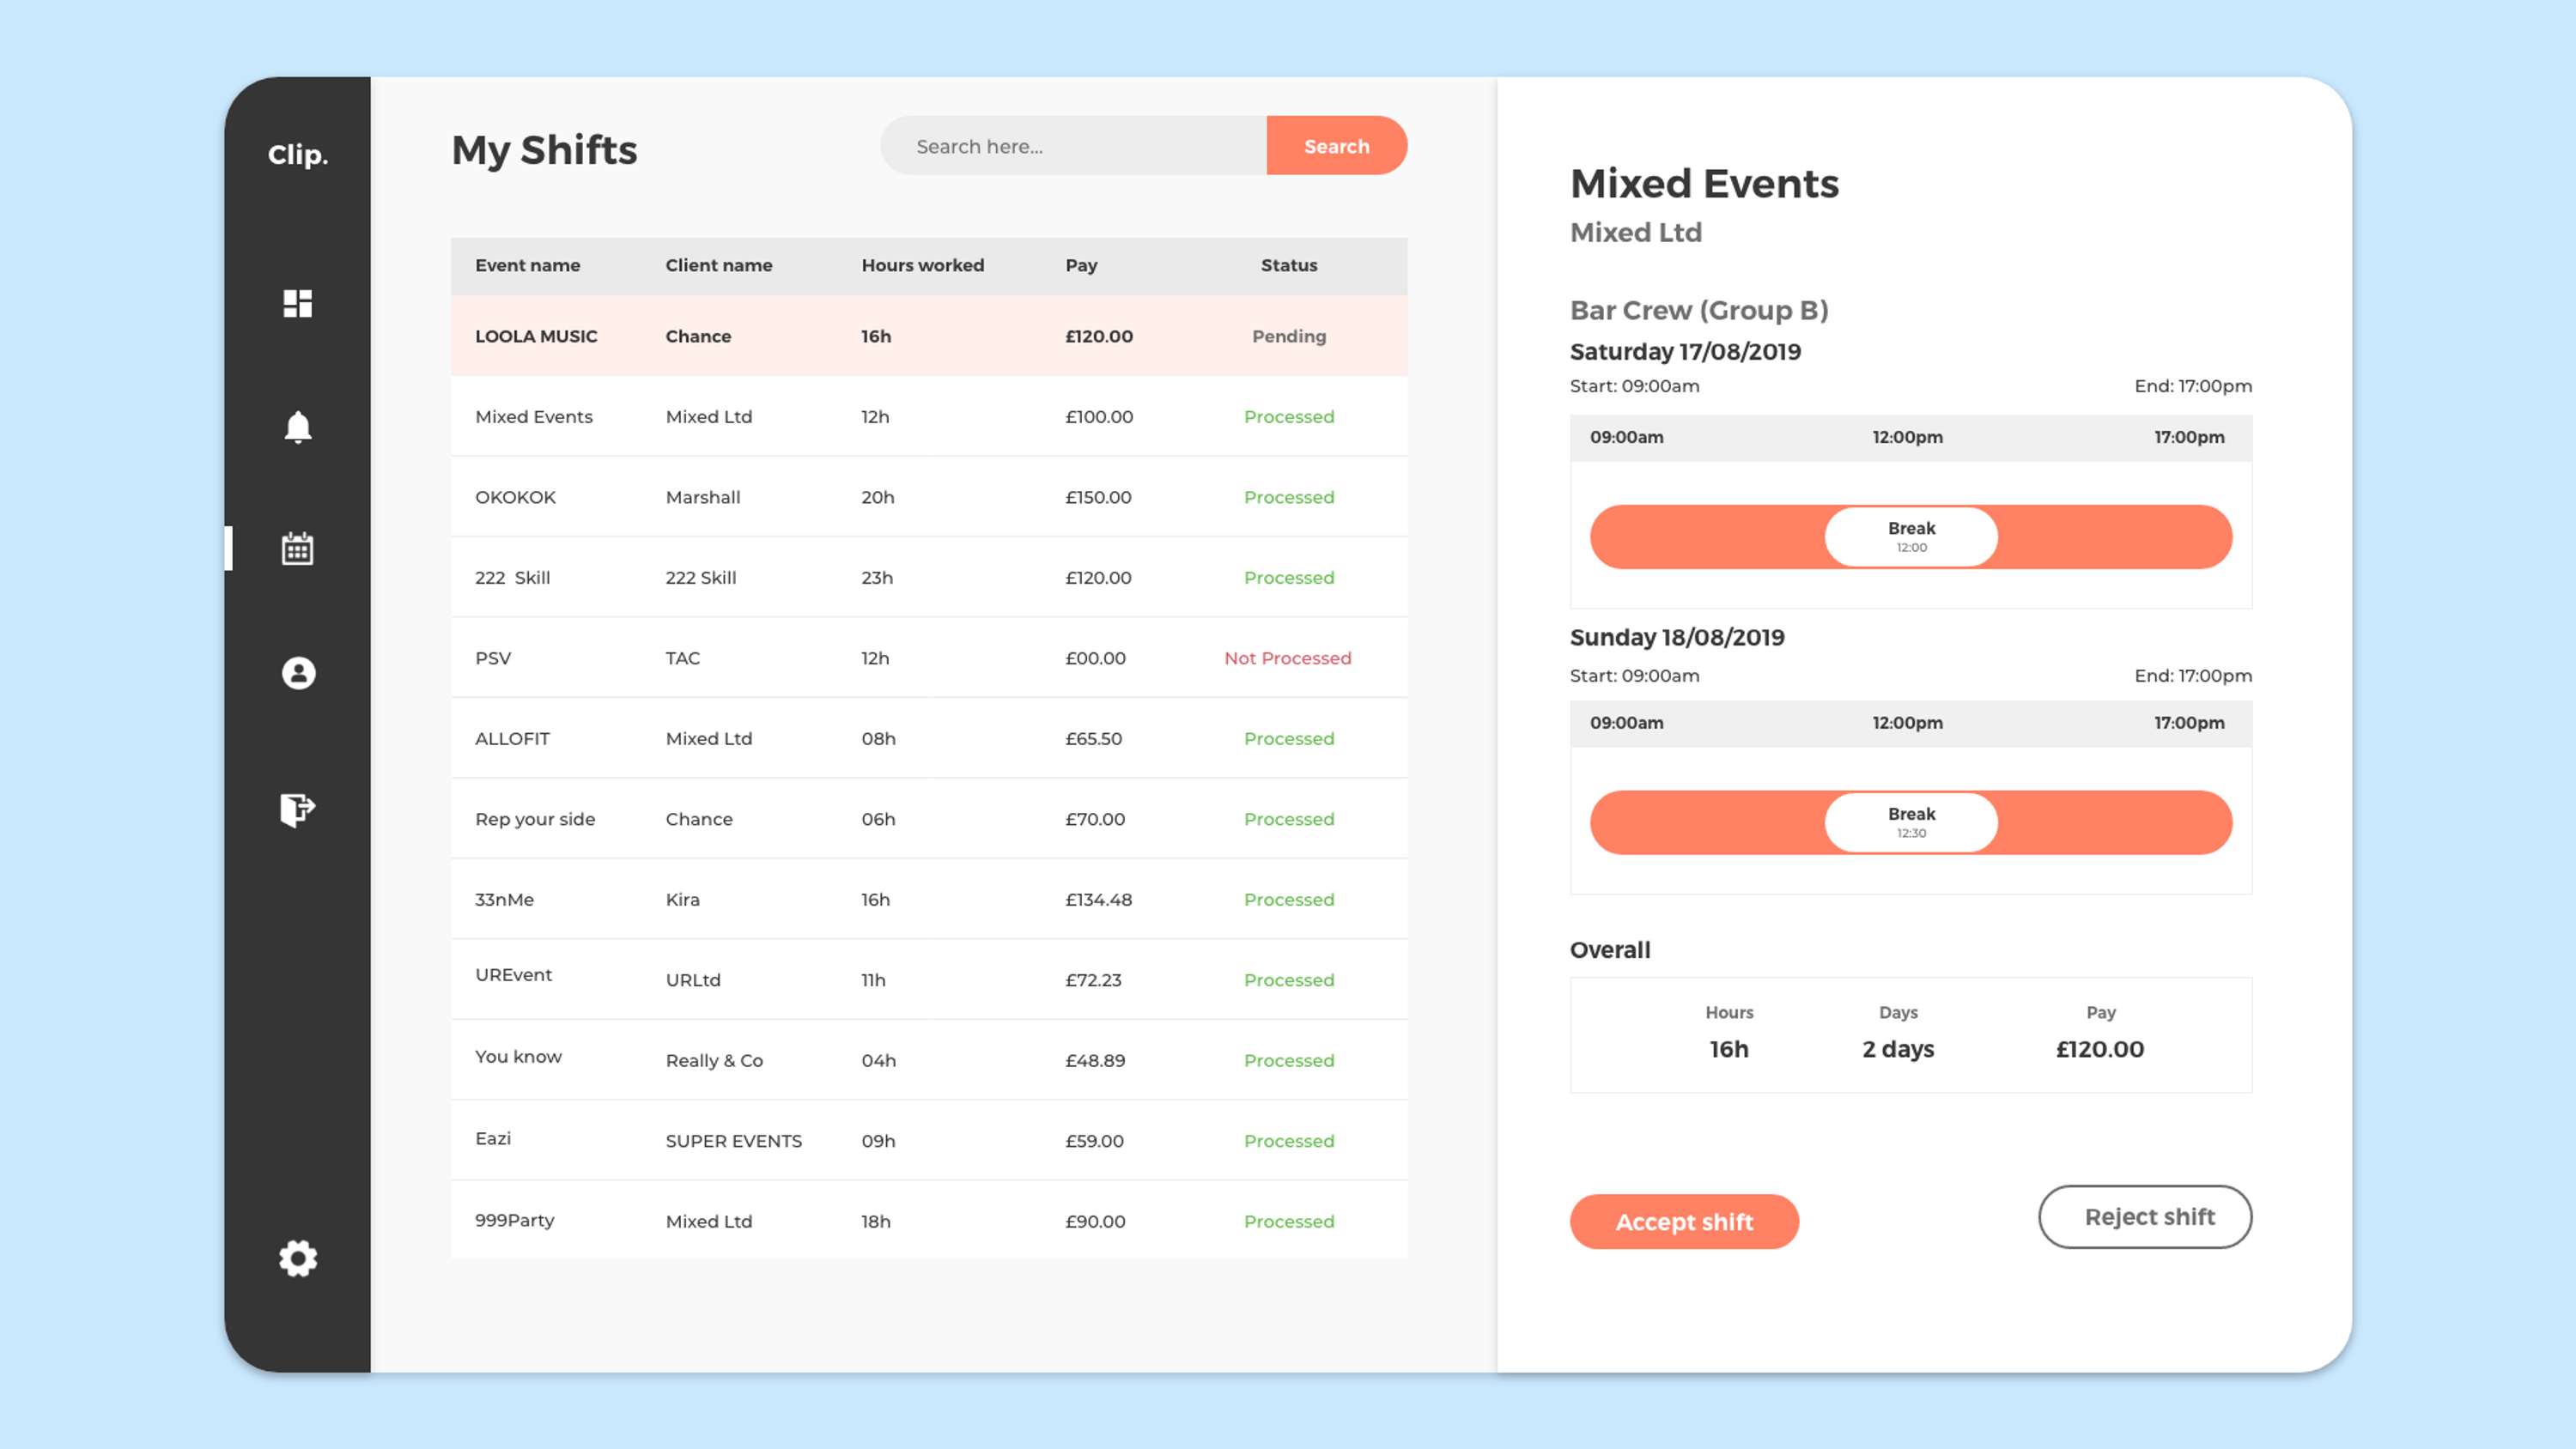Select the UREvent row
This screenshot has height=1449, width=2576.
coord(929,980)
